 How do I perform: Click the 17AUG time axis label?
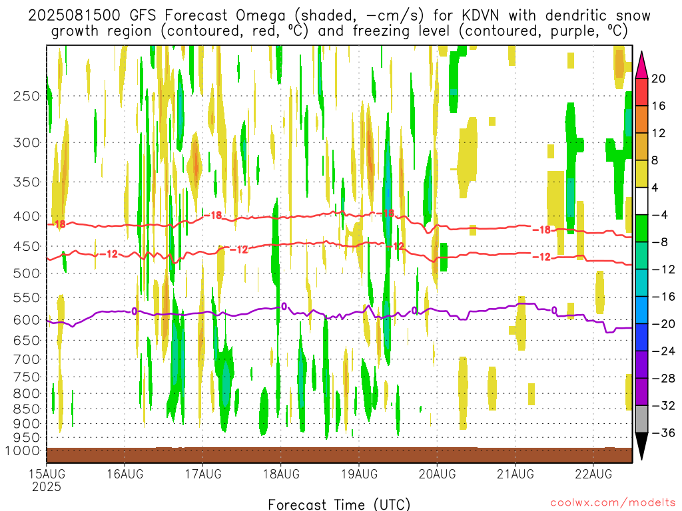[x=202, y=474]
